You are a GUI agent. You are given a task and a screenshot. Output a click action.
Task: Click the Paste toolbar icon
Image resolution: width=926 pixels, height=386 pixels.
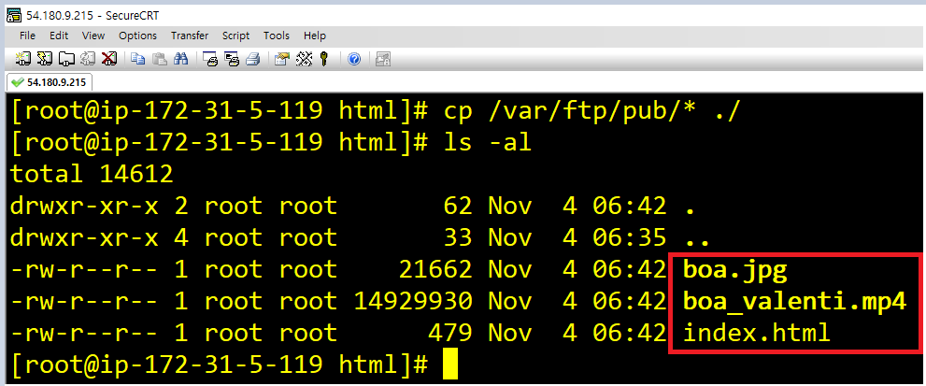pyautogui.click(x=160, y=59)
